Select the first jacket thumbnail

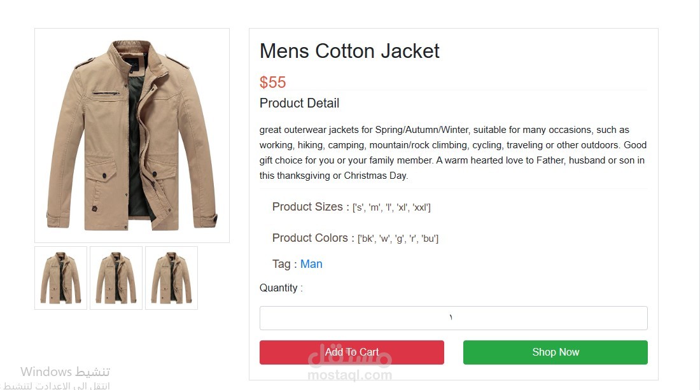tap(60, 278)
